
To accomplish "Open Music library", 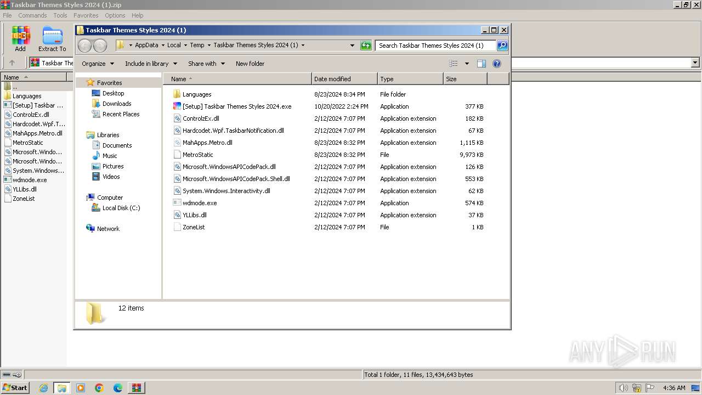I will (110, 156).
